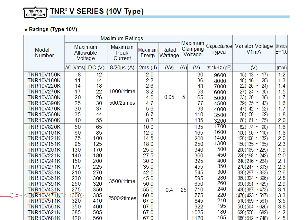Select model TNR10V221K
The image size is (307, 220).
point(44,155)
